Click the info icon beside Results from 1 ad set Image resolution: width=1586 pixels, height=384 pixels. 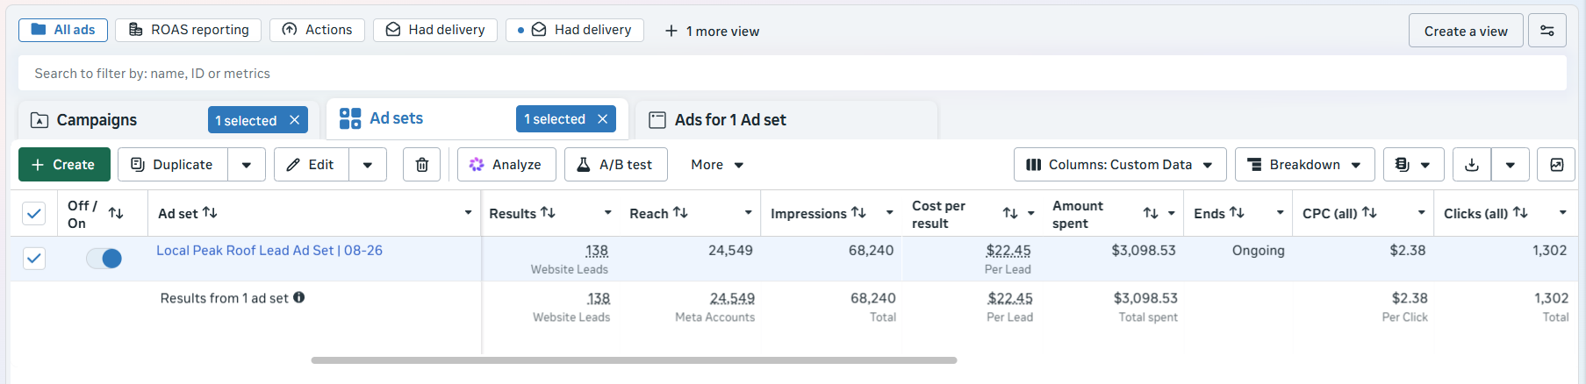tap(298, 297)
